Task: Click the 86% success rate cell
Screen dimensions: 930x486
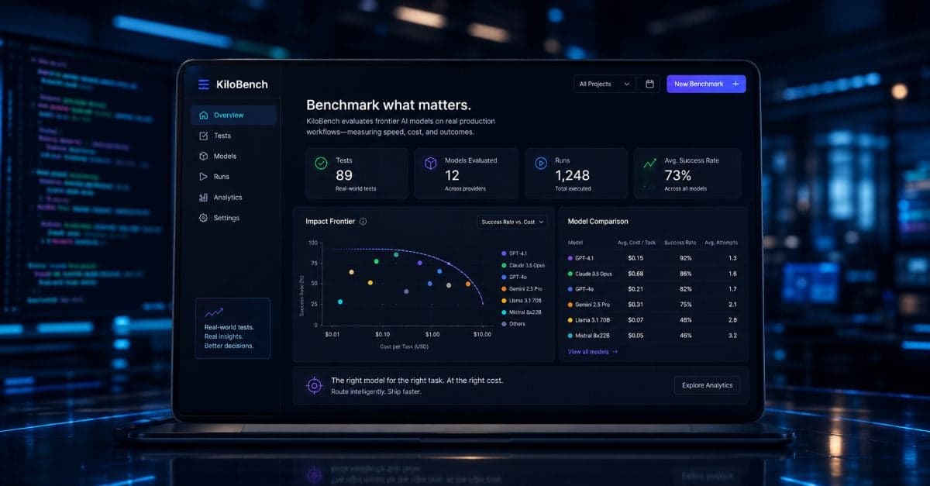Action: (x=686, y=274)
